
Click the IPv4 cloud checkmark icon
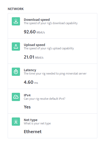16,97
